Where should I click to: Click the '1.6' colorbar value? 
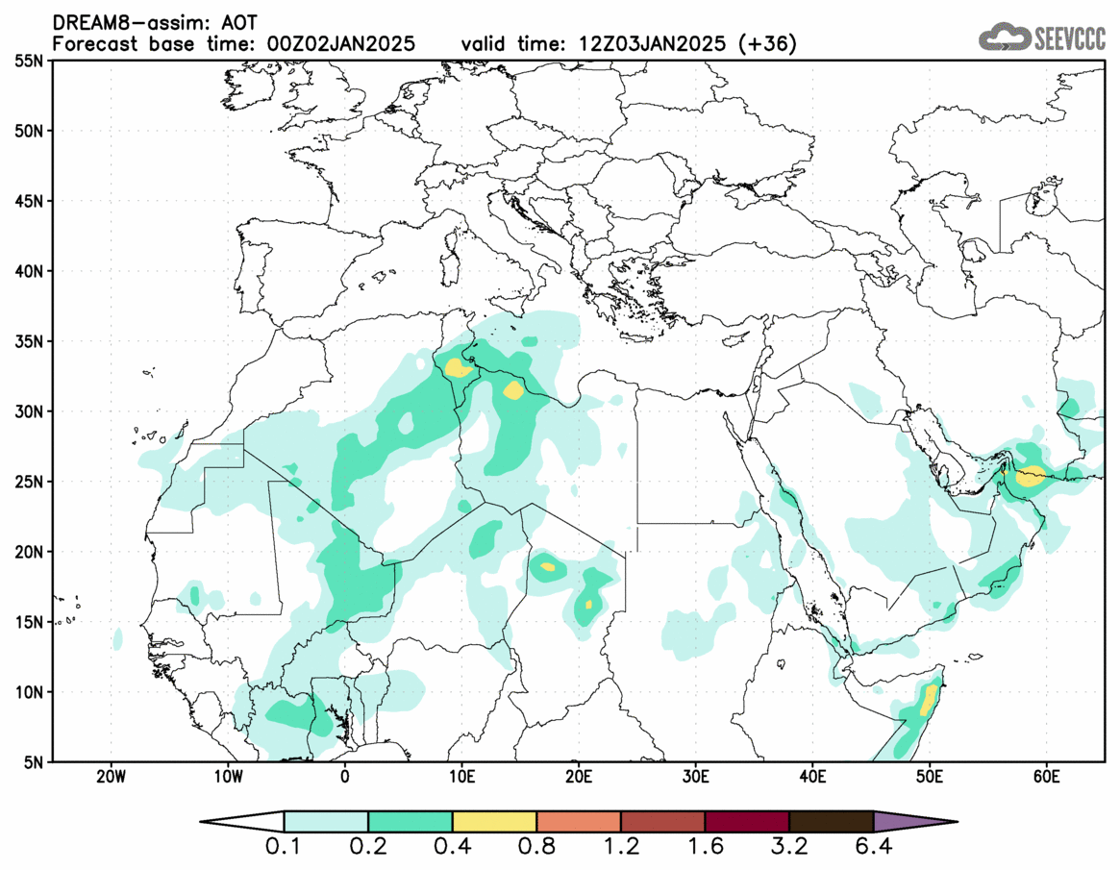point(705,847)
